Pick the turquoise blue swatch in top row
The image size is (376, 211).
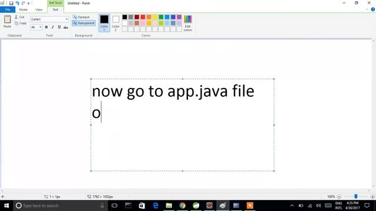click(167, 17)
